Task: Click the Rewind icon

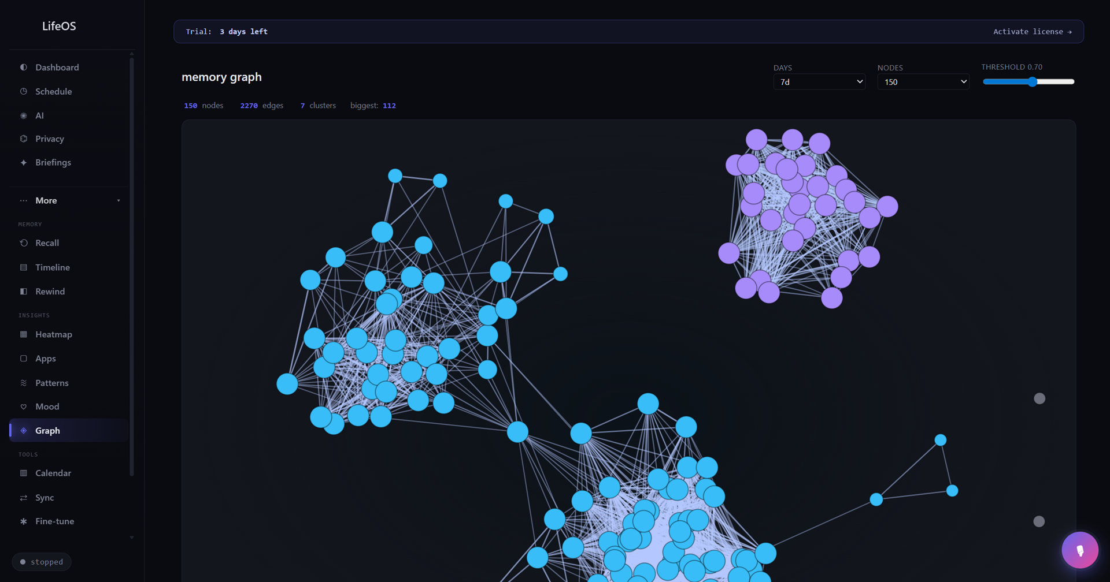Action: tap(24, 292)
